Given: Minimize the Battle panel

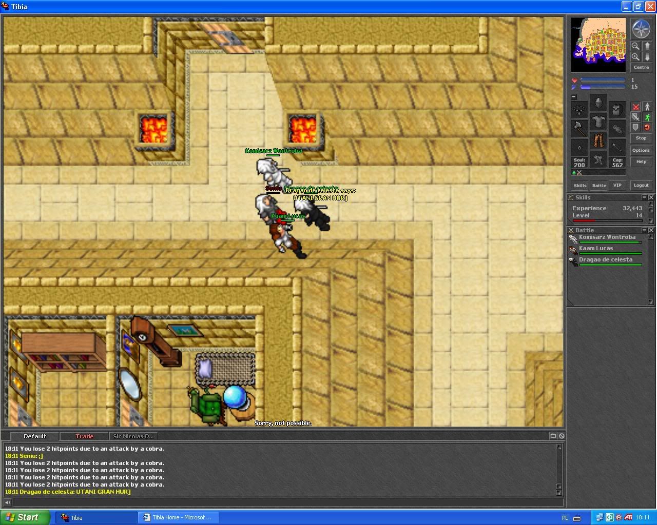Looking at the screenshot, I should tap(644, 230).
